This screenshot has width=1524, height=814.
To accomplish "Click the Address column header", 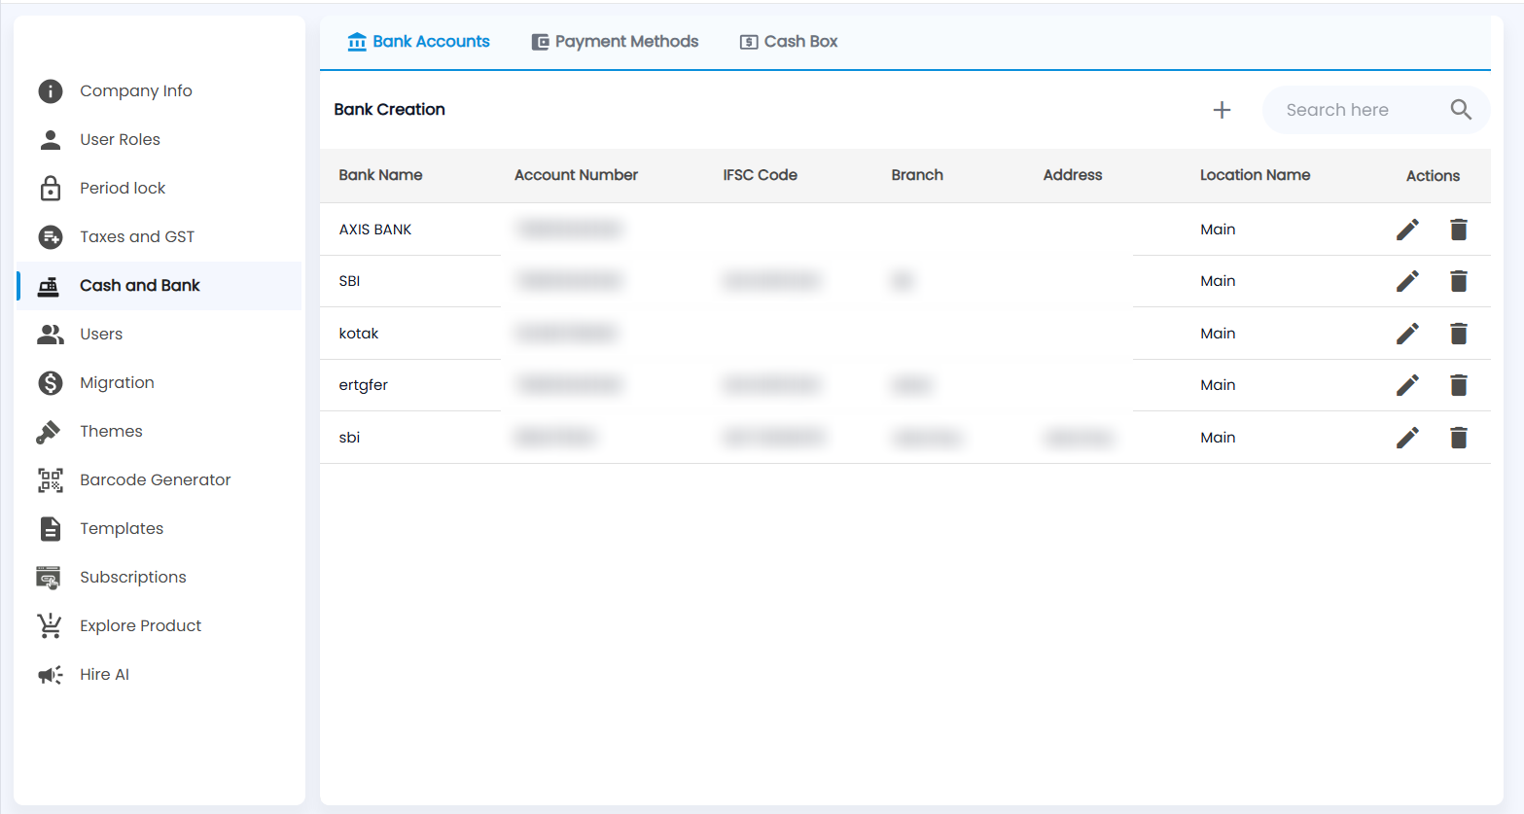I will click(x=1073, y=175).
